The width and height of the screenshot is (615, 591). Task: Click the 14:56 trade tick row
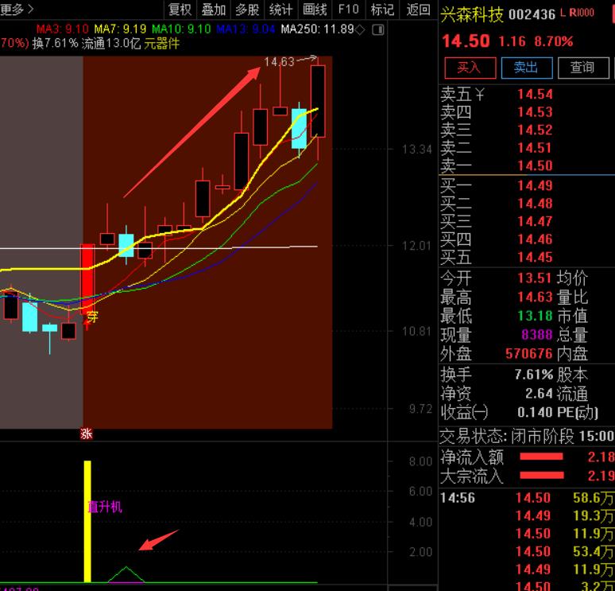coord(527,498)
